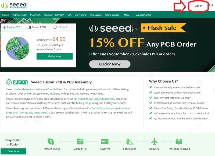Click the Package Received box icon

click(179, 141)
